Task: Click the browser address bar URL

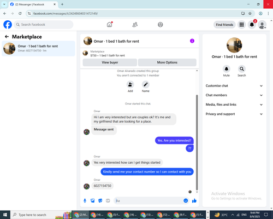Action: (x=66, y=14)
